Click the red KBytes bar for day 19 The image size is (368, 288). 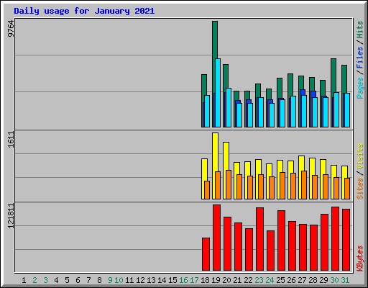[x=216, y=238]
